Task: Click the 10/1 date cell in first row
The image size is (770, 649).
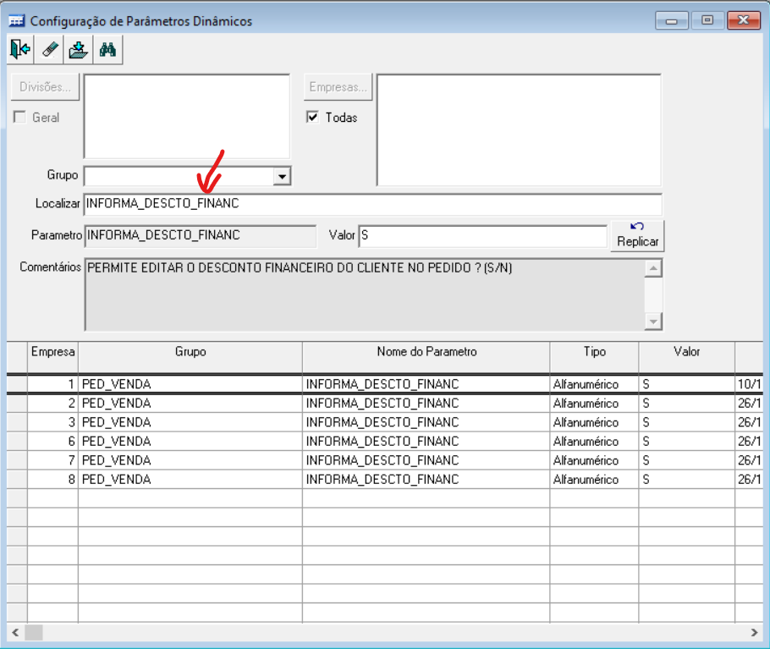Action: tap(749, 384)
